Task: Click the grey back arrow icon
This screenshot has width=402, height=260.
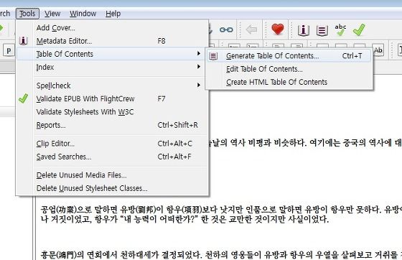Action: coord(251,29)
